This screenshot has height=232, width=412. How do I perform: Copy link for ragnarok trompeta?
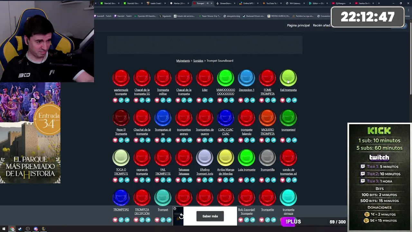pyautogui.click(x=142, y=180)
